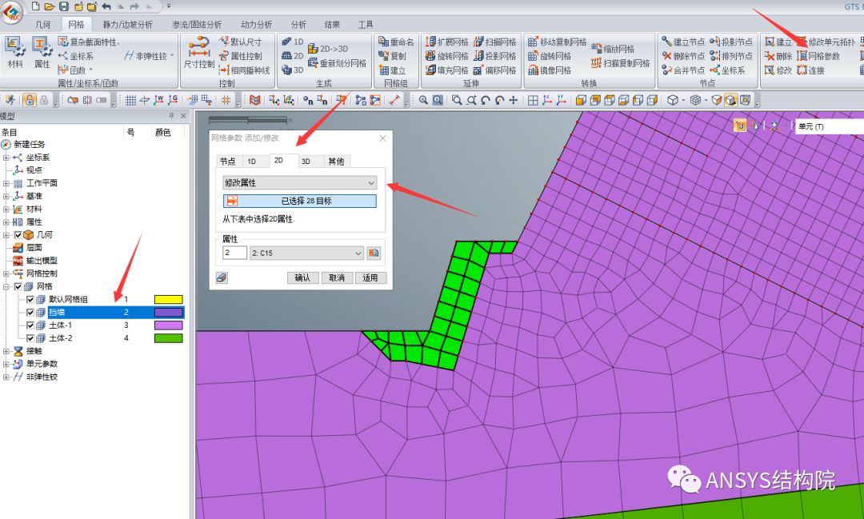Viewport: 864px width, 519px height.
Task: Click the Undo arrow in quick access toolbar
Action: tap(106, 6)
